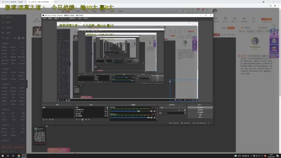This screenshot has width=281, height=158.
Task: Open Chrome from the Windows taskbar
Action: (19, 156)
